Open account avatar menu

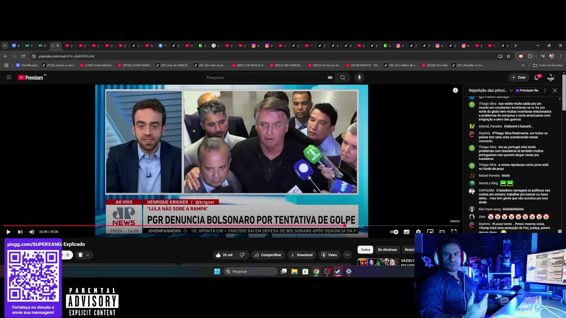tap(551, 77)
